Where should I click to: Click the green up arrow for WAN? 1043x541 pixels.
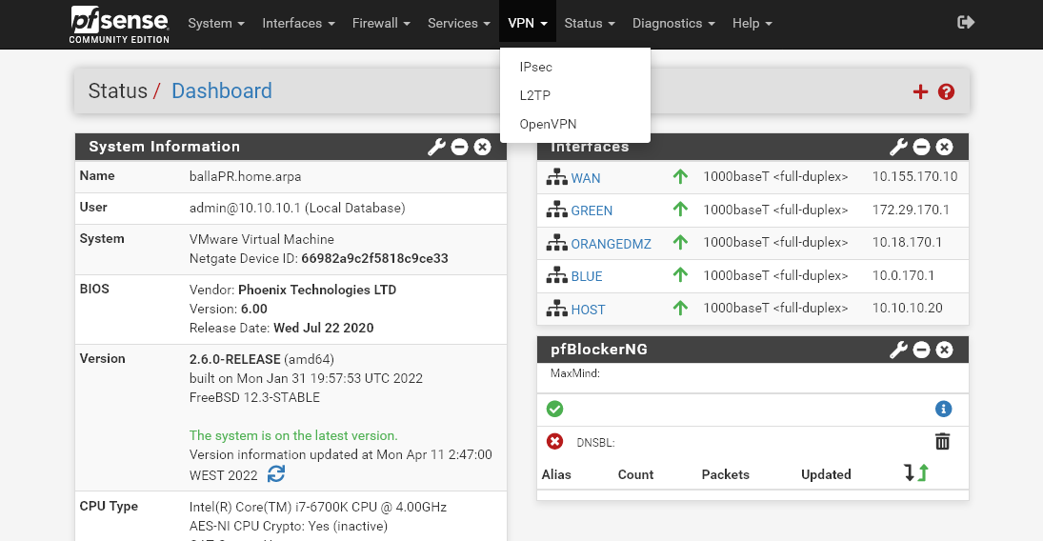click(x=680, y=176)
